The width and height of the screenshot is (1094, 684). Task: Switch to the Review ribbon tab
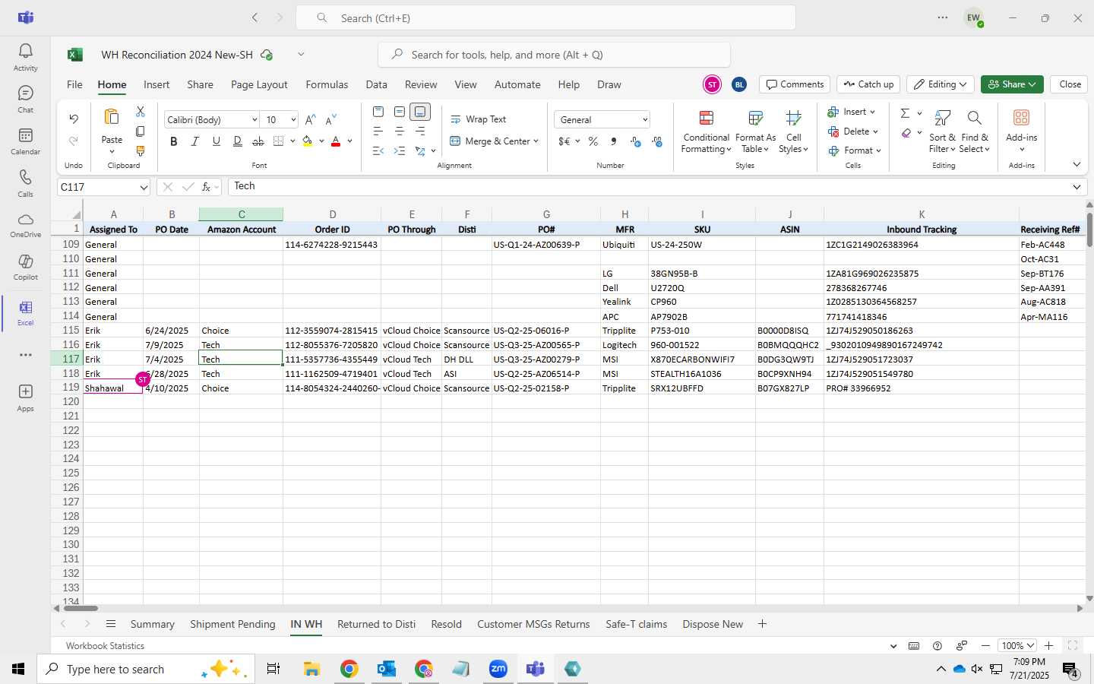pyautogui.click(x=421, y=84)
